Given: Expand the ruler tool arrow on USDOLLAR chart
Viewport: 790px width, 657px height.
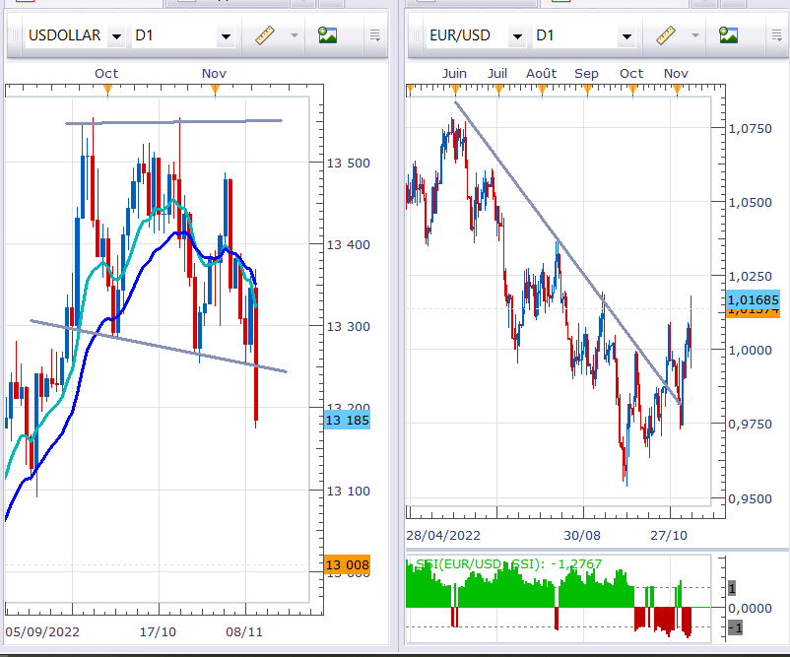Looking at the screenshot, I should tap(294, 36).
